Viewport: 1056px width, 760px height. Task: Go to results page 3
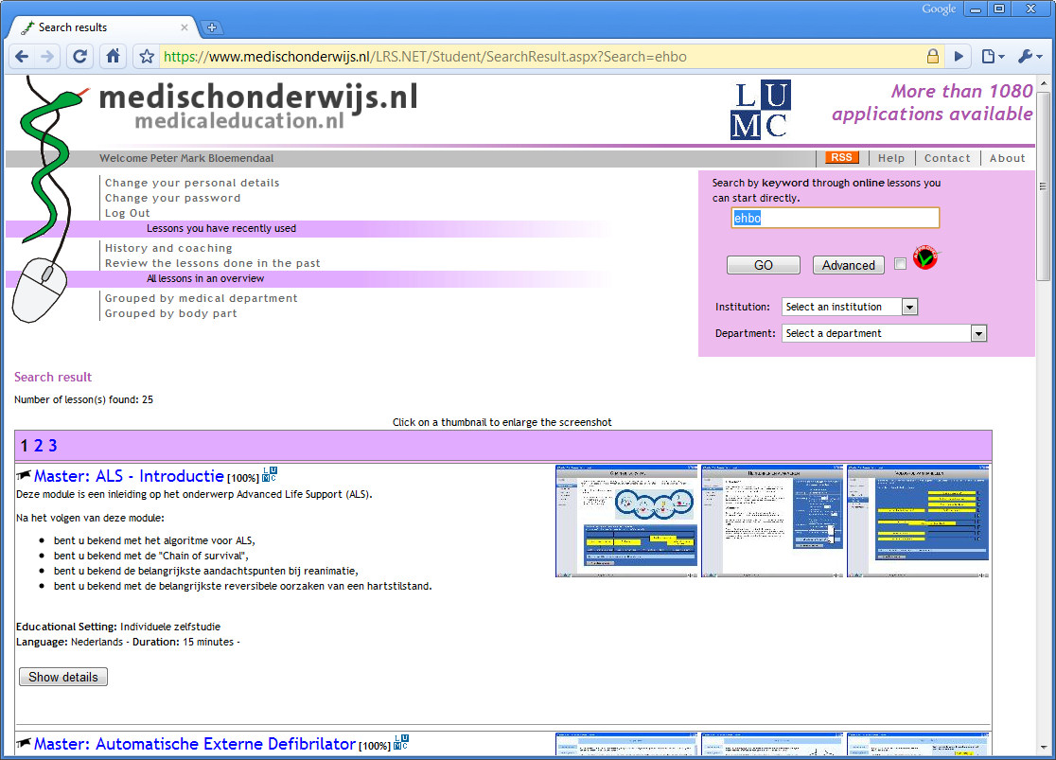click(x=53, y=446)
